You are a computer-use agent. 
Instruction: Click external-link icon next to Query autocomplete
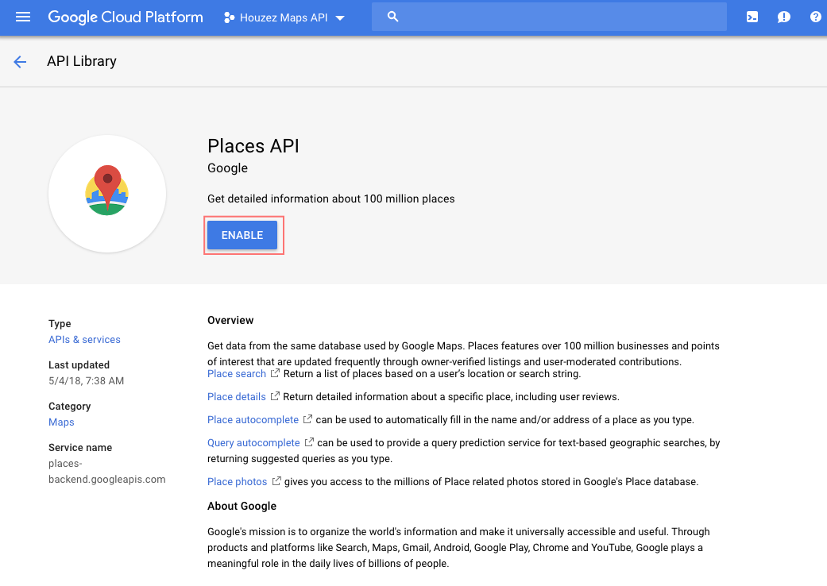click(309, 442)
